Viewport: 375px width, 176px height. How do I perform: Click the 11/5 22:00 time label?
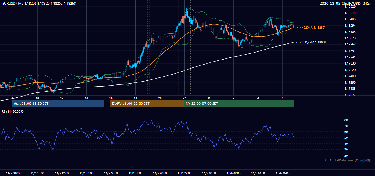tap(184, 173)
